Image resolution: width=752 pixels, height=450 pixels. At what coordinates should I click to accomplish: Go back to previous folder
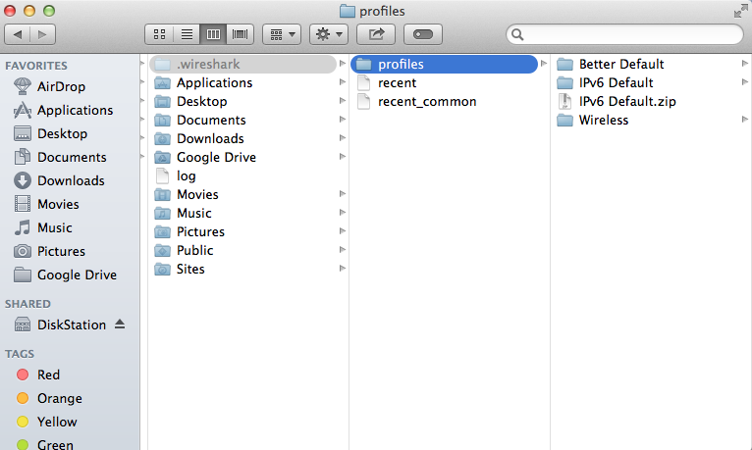tap(18, 34)
